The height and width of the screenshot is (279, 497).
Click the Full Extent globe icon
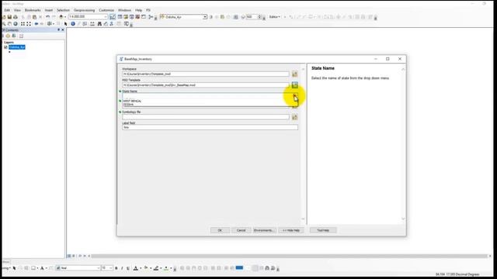16,24
